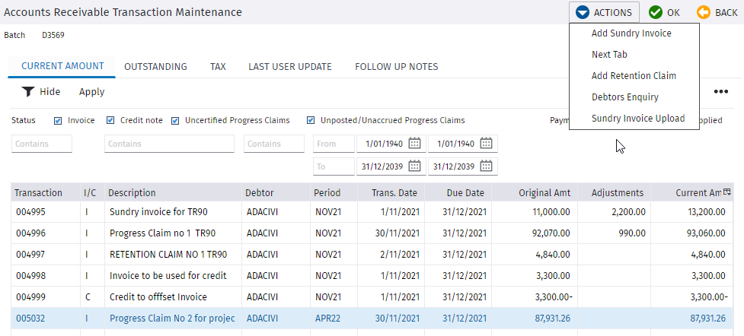
Task: Click the Apply filter button
Action: click(x=91, y=92)
